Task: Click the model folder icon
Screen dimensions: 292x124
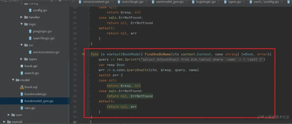Action: tap(18, 80)
